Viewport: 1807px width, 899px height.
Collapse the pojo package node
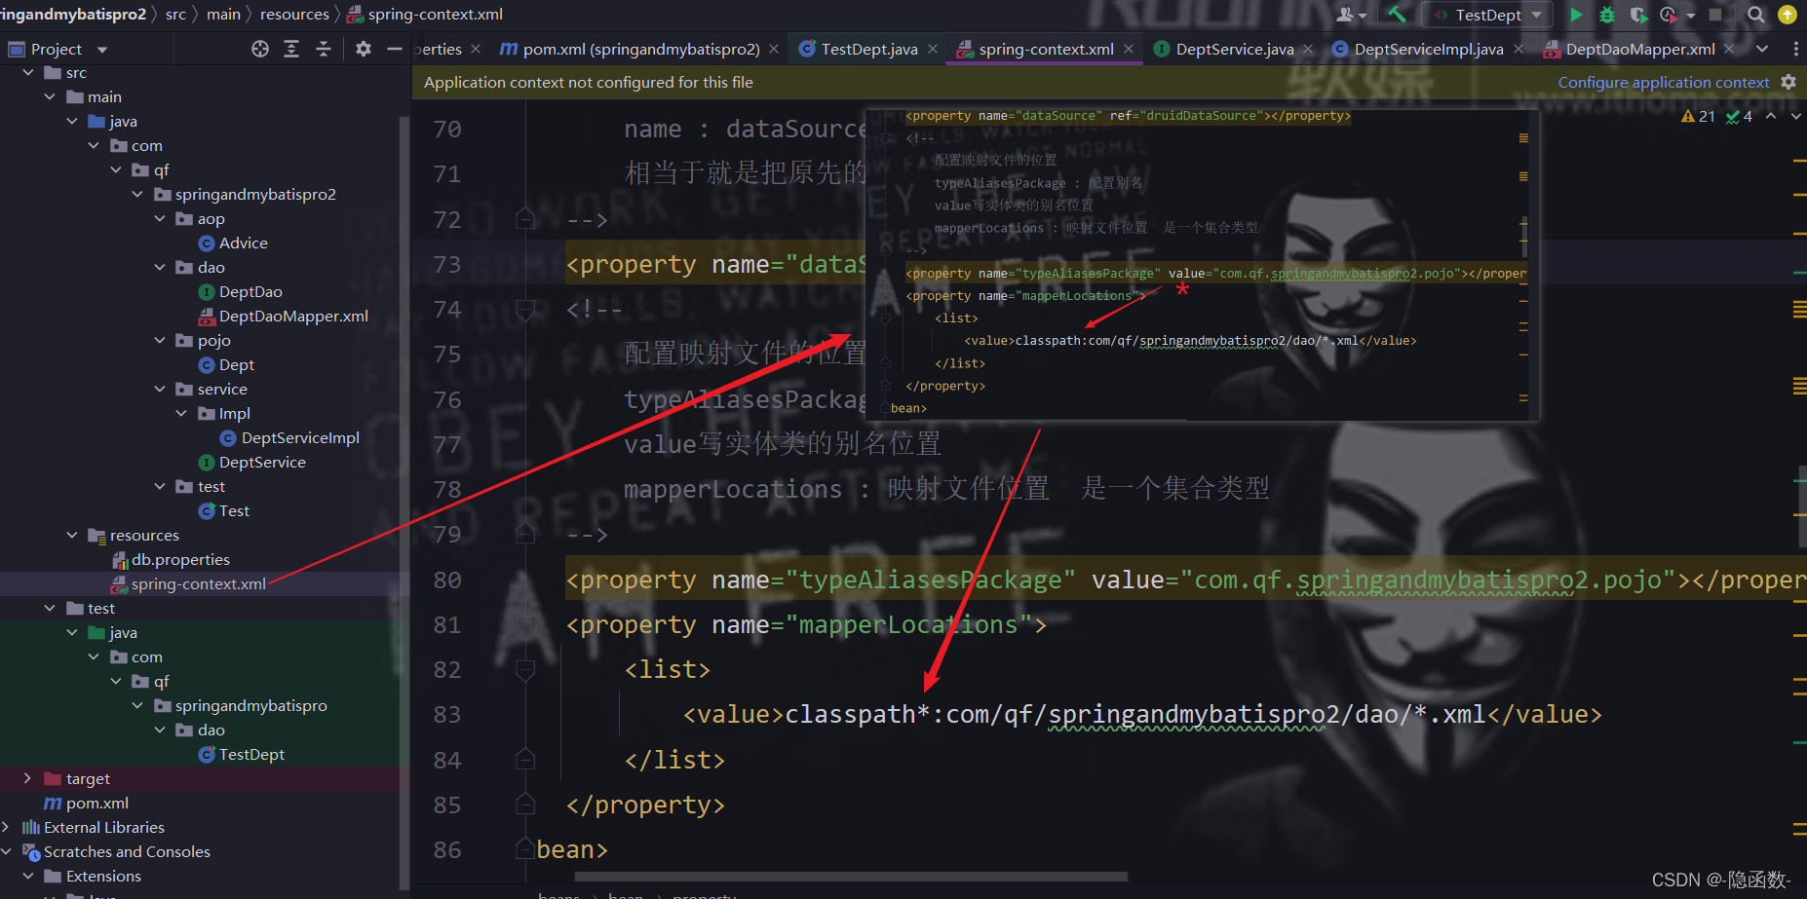pos(160,341)
